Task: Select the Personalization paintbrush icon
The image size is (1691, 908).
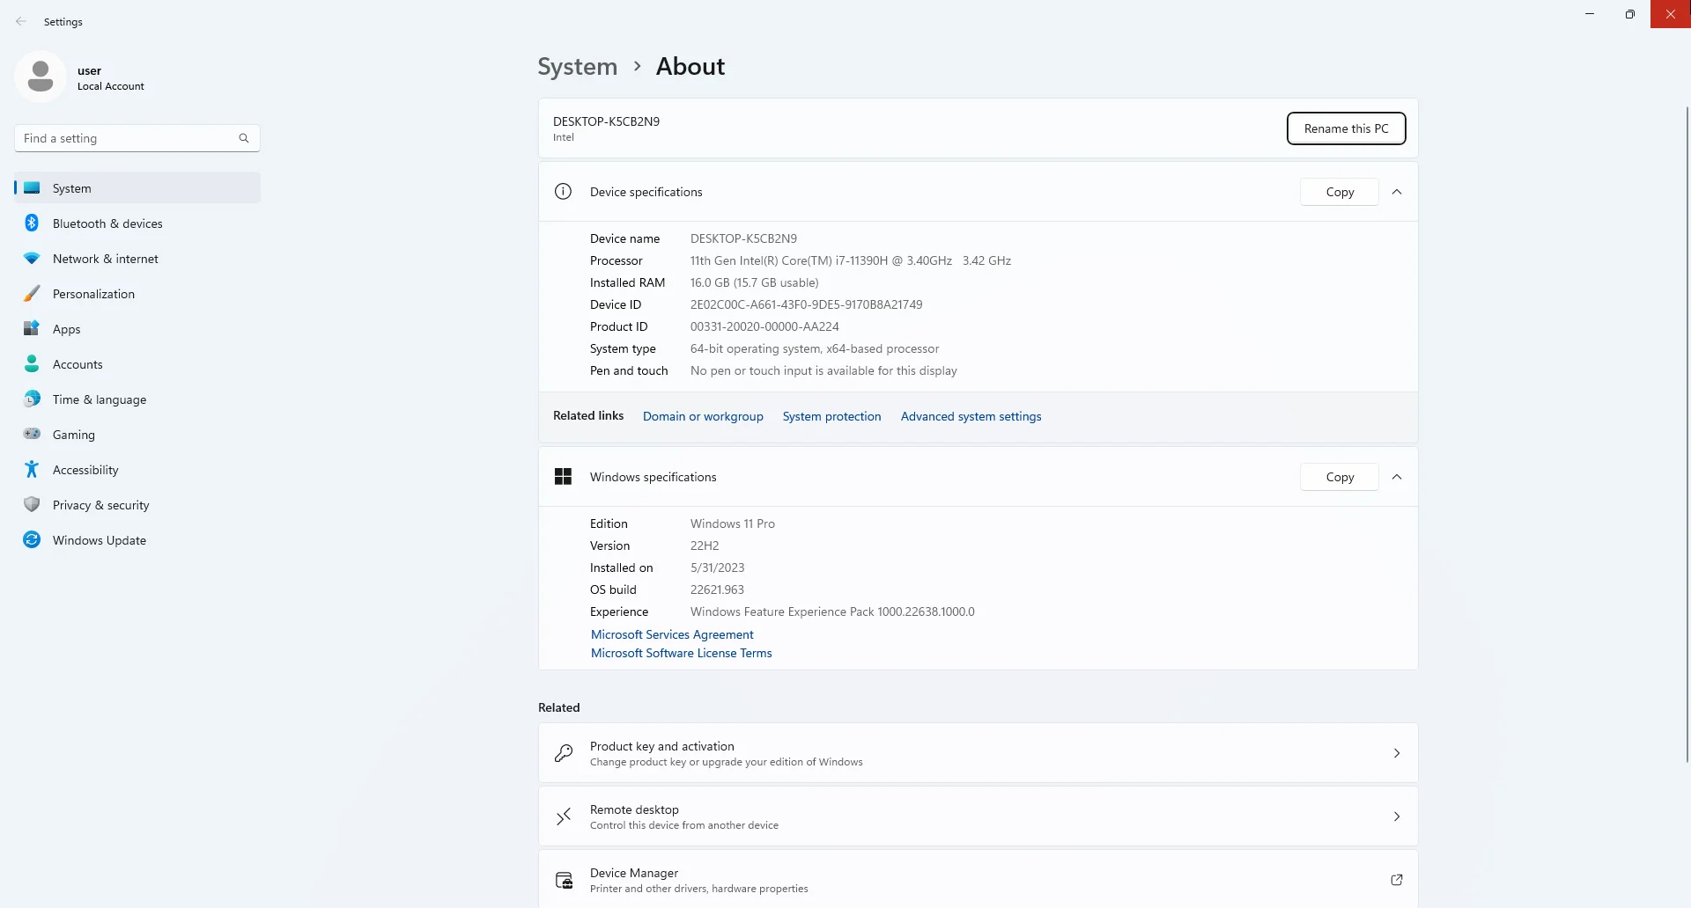Action: 32,294
